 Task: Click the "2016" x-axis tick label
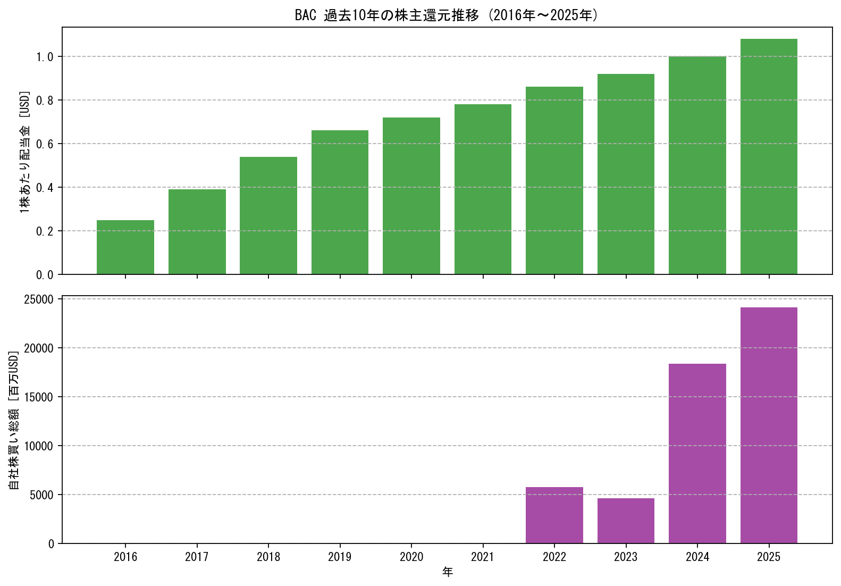125,557
